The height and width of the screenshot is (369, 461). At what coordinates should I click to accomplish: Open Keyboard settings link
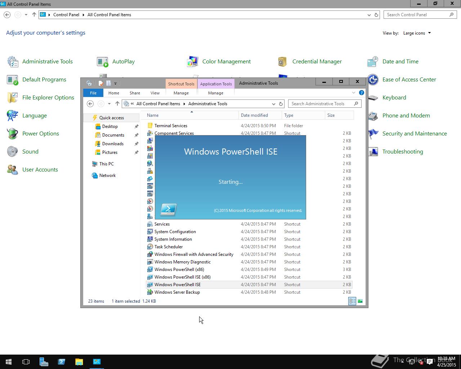[394, 98]
